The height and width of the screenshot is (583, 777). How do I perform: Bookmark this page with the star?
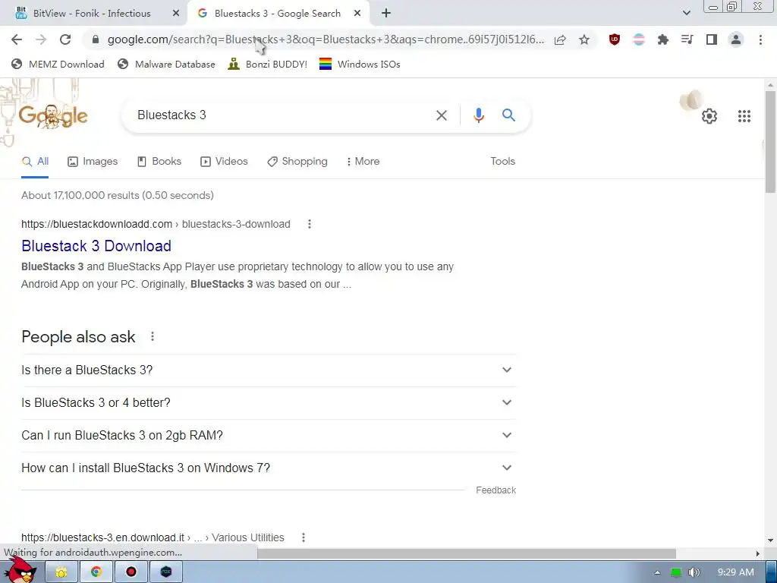coord(584,39)
